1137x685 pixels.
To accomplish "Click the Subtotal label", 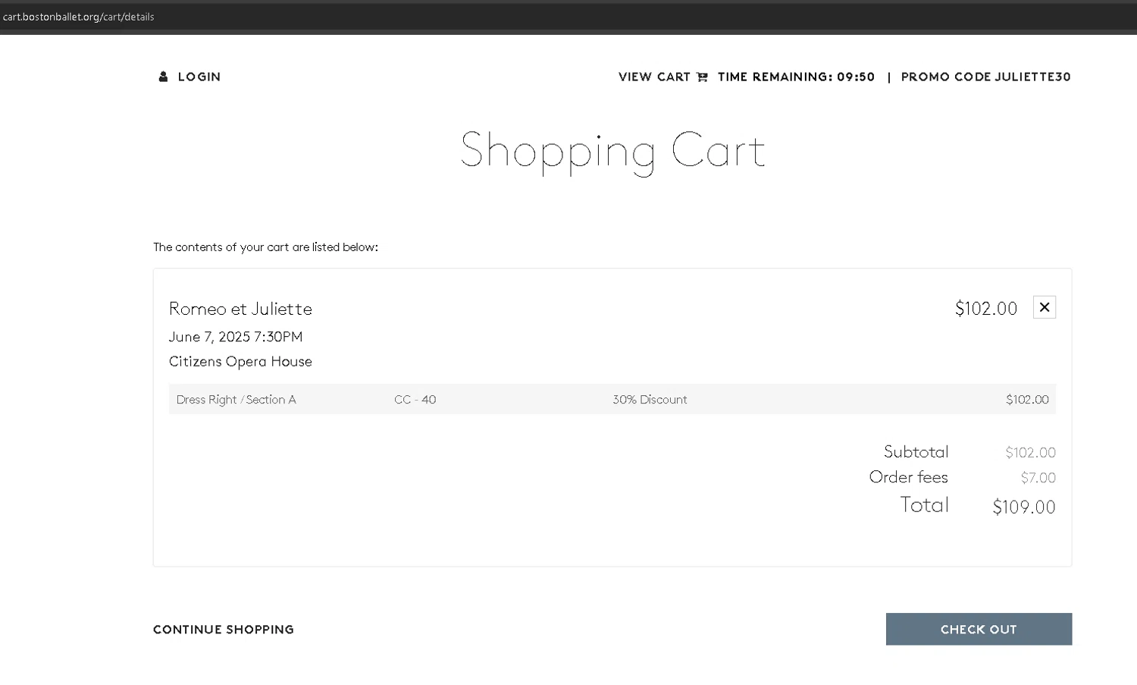I will point(916,452).
